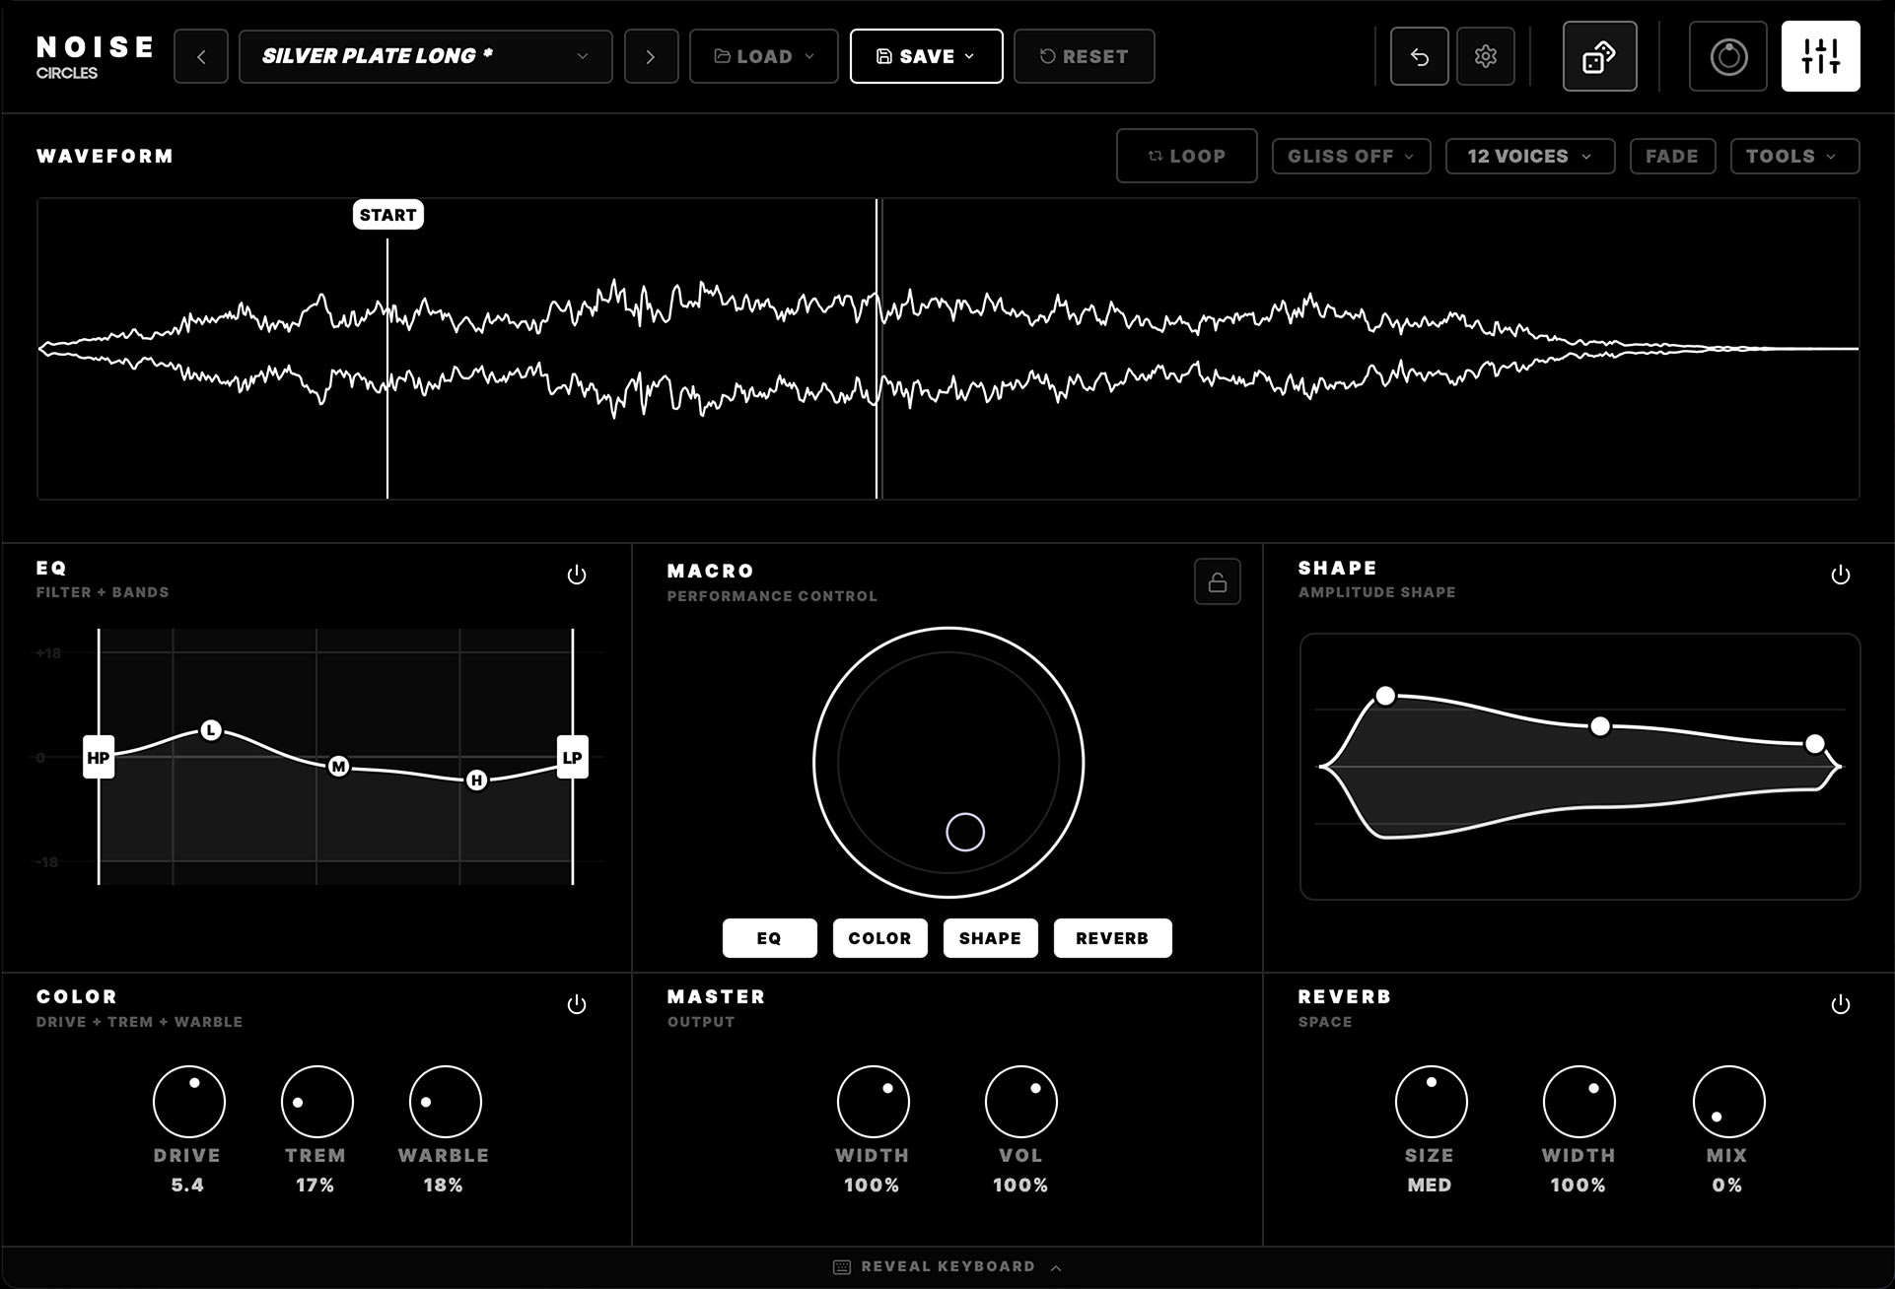Open the 12 Voices dropdown
Screen dimensions: 1895x1289
point(1529,156)
